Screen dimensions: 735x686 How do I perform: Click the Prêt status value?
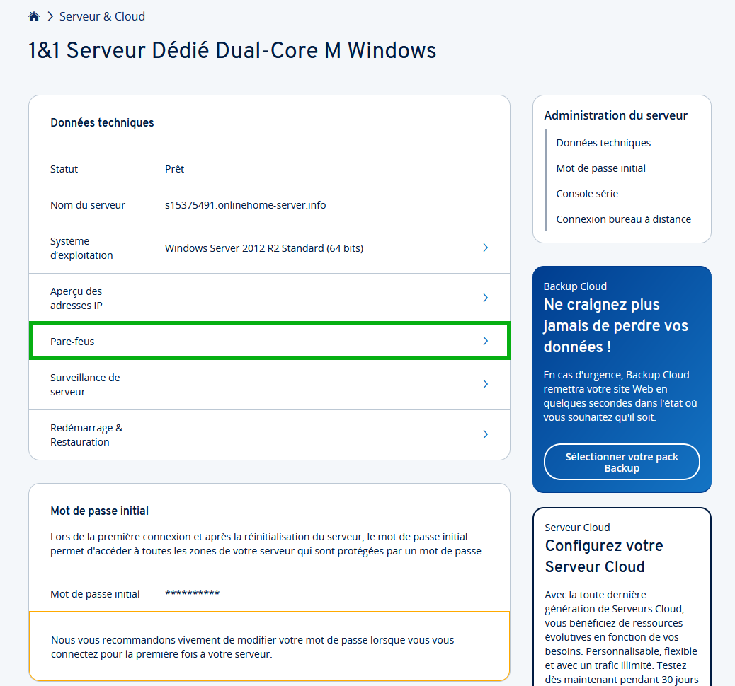tap(174, 169)
